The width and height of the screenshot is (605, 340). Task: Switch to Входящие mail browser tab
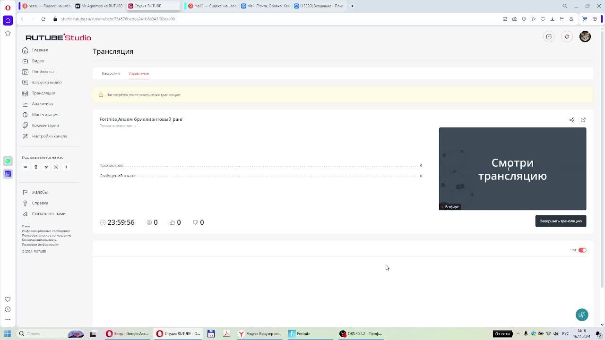[x=319, y=6]
